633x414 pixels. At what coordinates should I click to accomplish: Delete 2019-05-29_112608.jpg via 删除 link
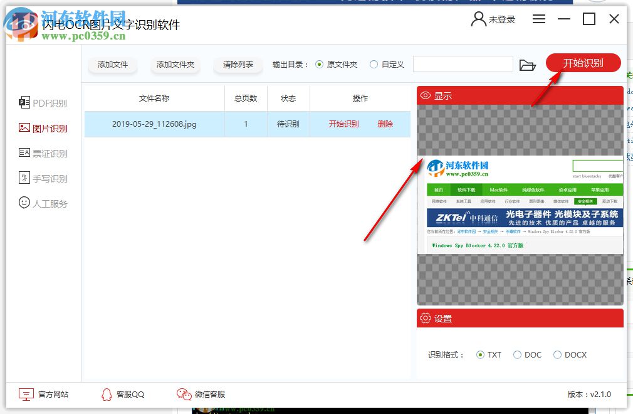click(384, 124)
